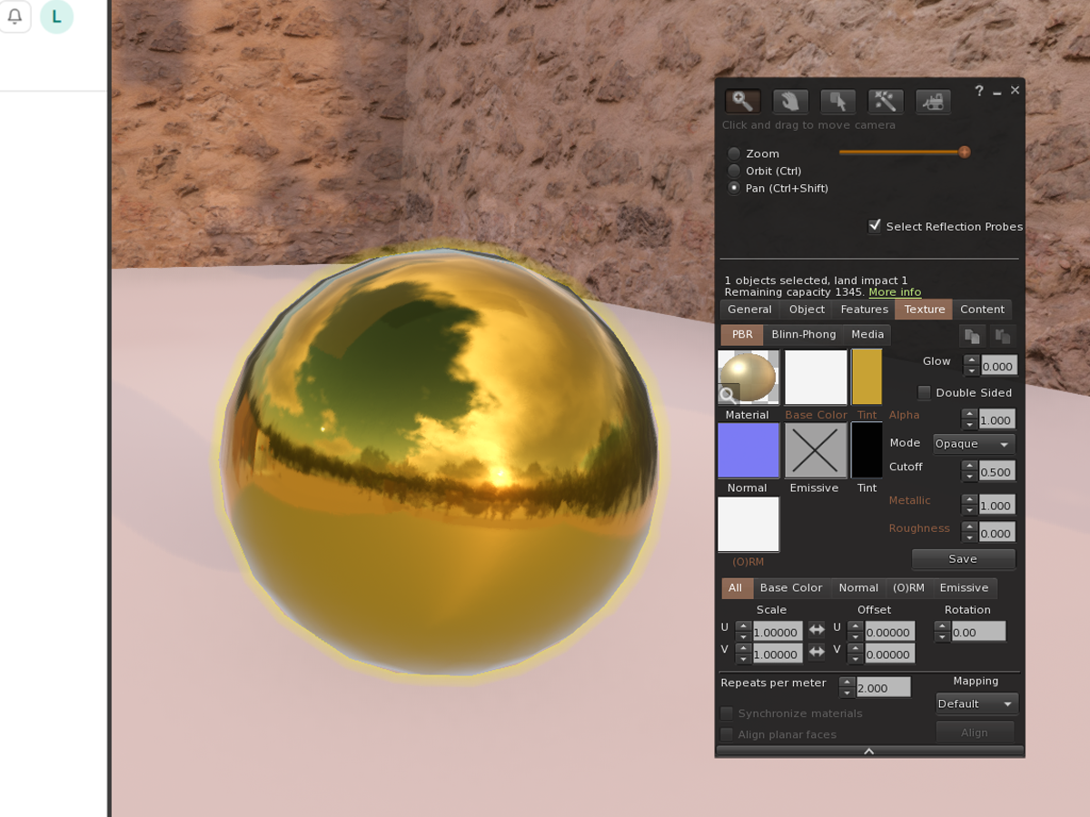1090x817 pixels.
Task: Open the Mapping Default dropdown
Action: click(x=976, y=704)
